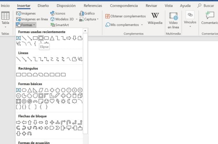Pick the triangle shape in recently used shapes
Screen dimensions: 218x144
click(52, 38)
